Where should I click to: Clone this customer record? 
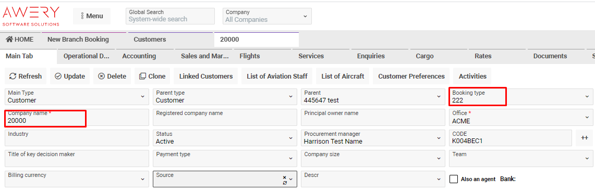tap(152, 76)
